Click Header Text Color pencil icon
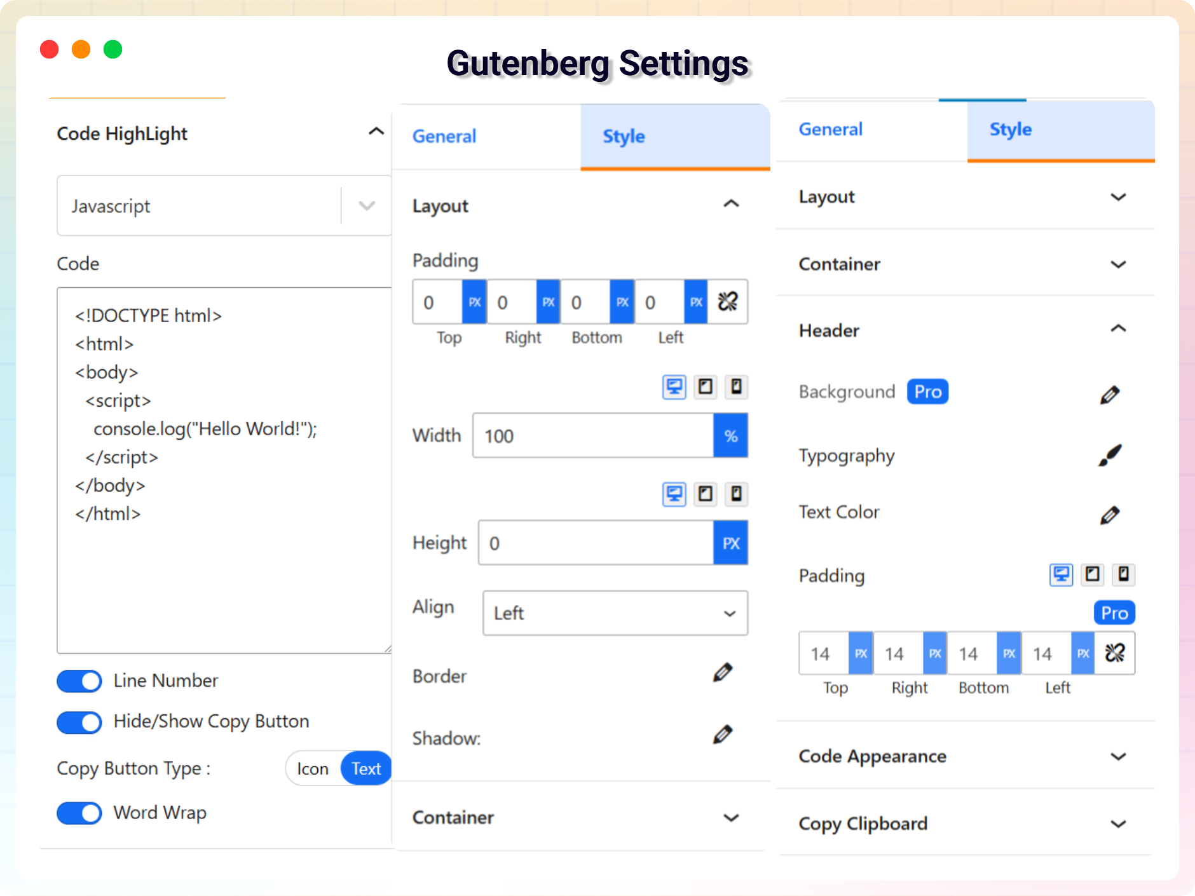Viewport: 1195px width, 896px height. pos(1110,515)
